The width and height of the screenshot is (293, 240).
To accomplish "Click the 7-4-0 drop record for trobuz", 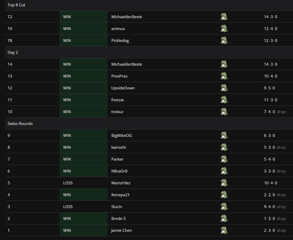I will pyautogui.click(x=275, y=112).
